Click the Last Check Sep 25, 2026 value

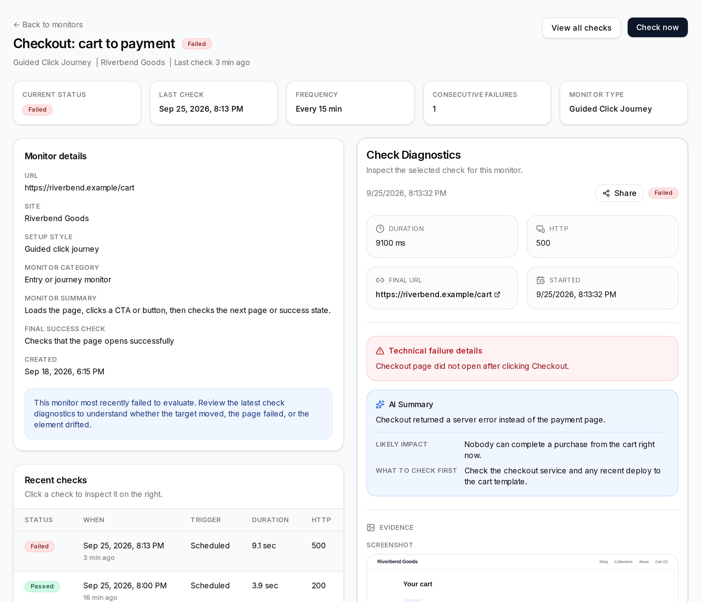coord(201,109)
